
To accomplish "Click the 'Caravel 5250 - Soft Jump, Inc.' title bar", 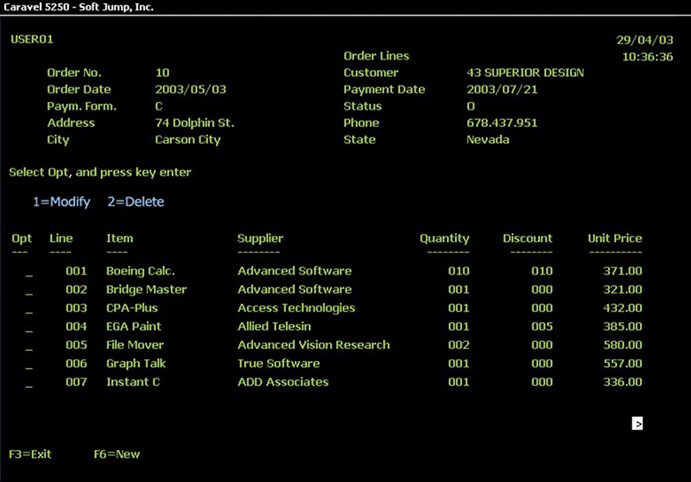I will pyautogui.click(x=79, y=7).
